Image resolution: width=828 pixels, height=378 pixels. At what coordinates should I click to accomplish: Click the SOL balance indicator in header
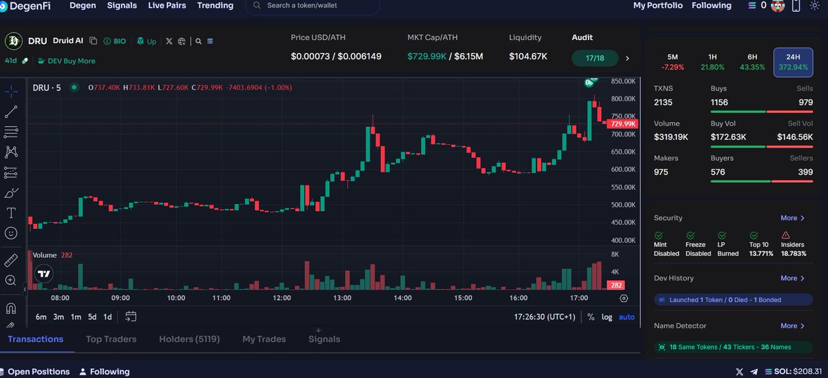(x=757, y=6)
